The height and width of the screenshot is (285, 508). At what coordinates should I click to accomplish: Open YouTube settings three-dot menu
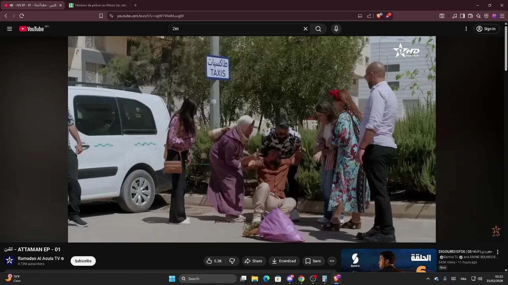coord(466,29)
